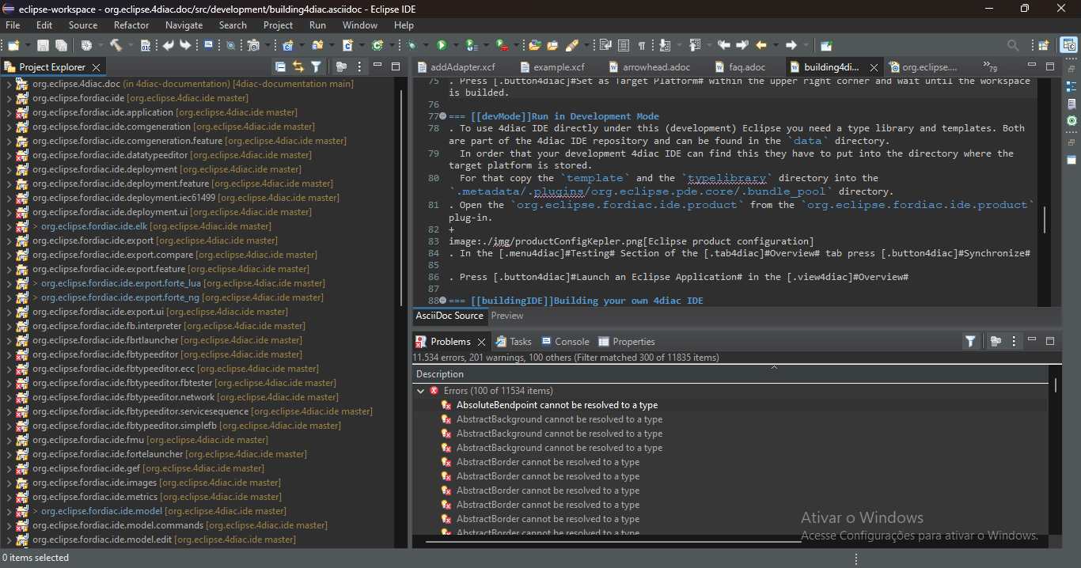Open the Debug button dropdown arrow
Image resolution: width=1081 pixels, height=568 pixels.
(426, 46)
